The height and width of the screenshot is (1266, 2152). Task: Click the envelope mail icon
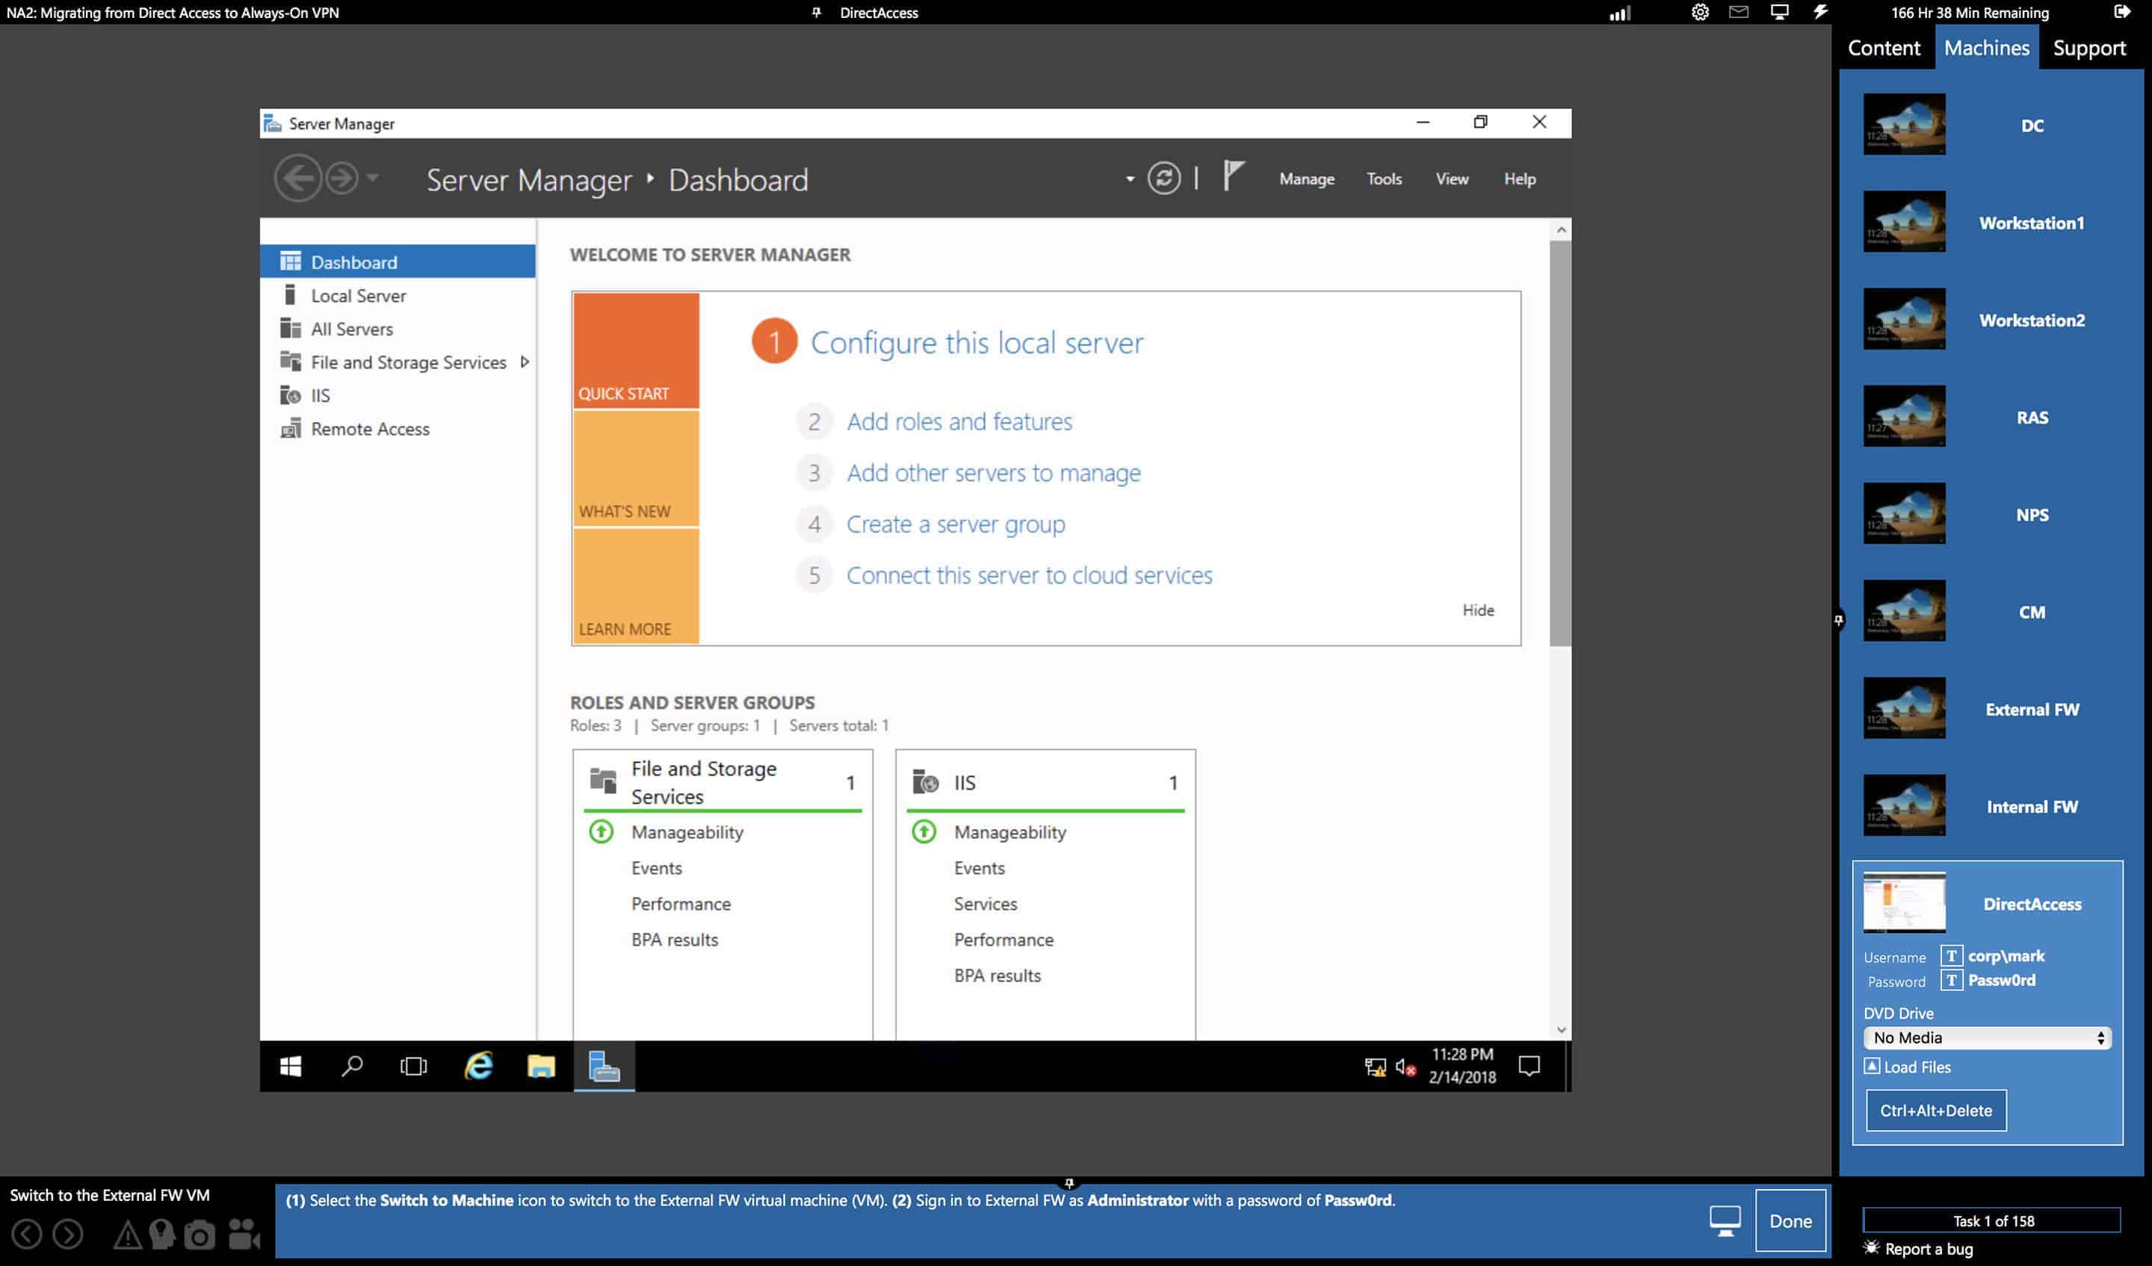[1739, 12]
